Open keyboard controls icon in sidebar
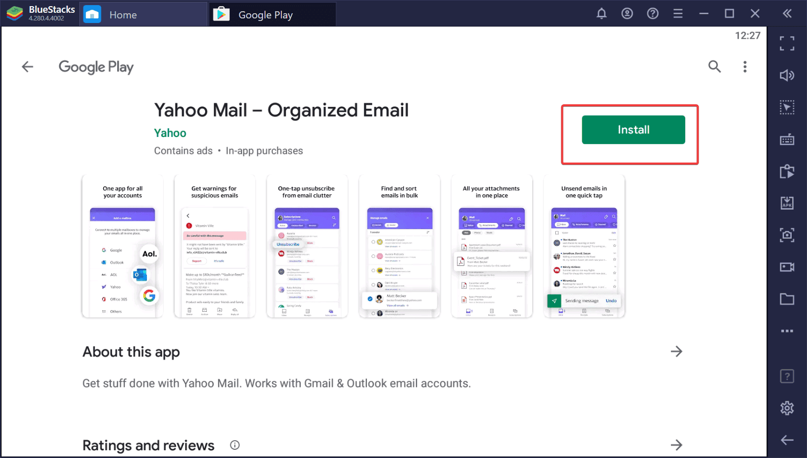Screen dimensions: 807x458 [x=787, y=139]
